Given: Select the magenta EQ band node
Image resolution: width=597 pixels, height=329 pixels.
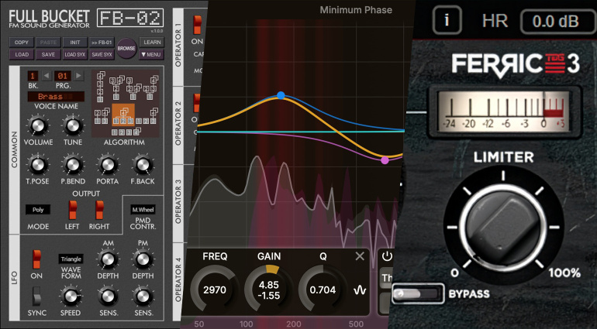Looking at the screenshot, I should [x=385, y=160].
